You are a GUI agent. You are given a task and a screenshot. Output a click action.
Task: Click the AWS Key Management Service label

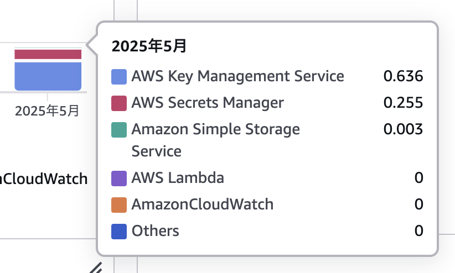click(237, 76)
